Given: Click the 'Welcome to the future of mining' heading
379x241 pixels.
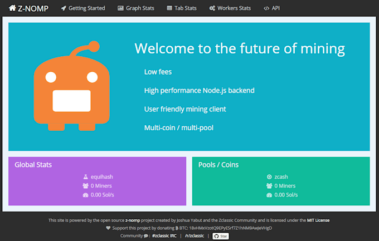Looking at the screenshot, I should pos(240,48).
